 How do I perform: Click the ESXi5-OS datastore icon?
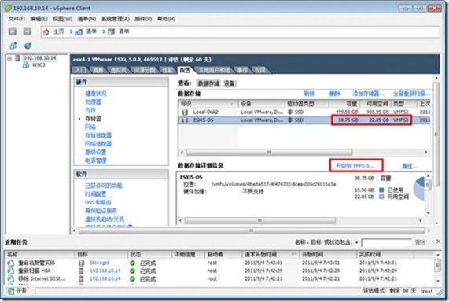(185, 120)
